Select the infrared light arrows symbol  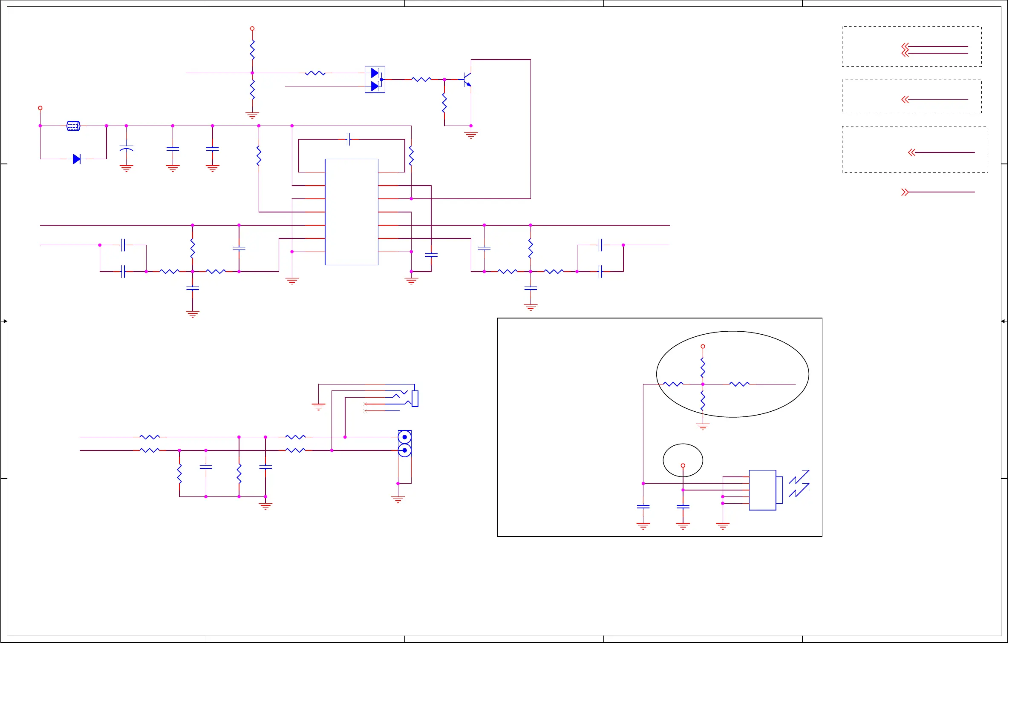point(799,483)
